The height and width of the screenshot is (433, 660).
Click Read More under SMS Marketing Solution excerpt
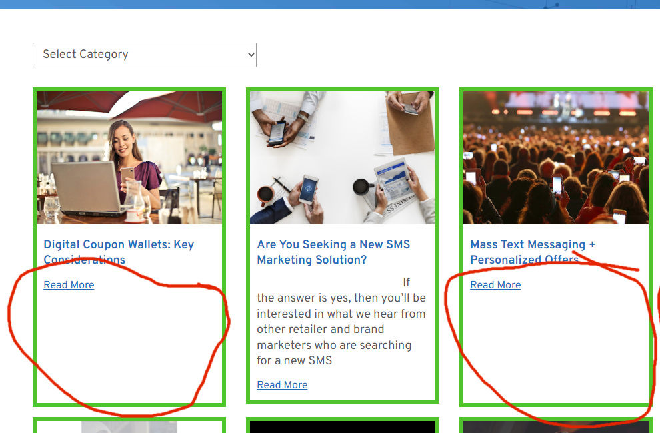282,384
